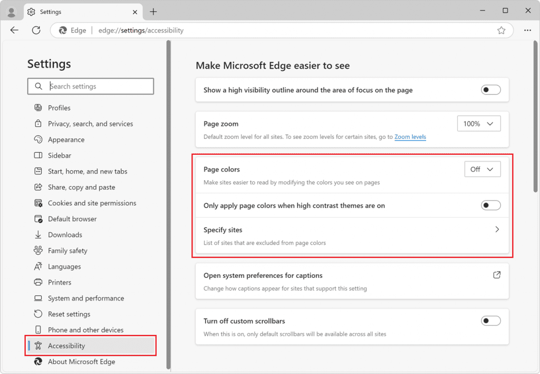Click the Sidebar panel icon

pos(38,155)
